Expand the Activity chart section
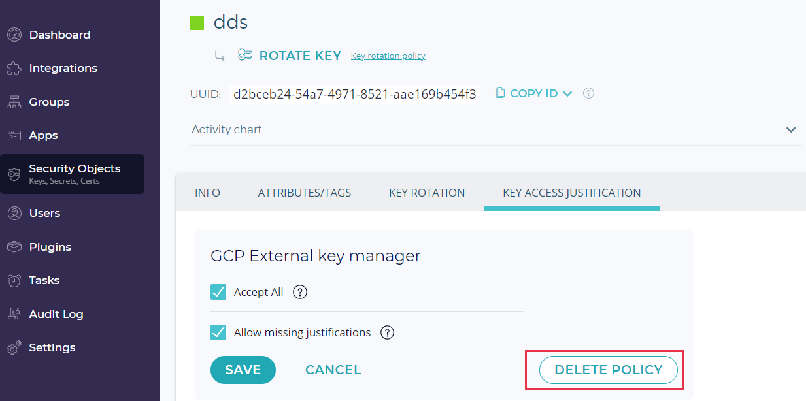 click(x=791, y=129)
